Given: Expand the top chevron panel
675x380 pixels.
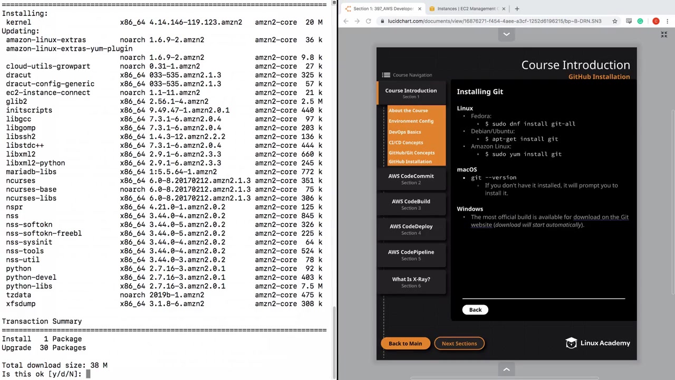Looking at the screenshot, I should click(506, 34).
